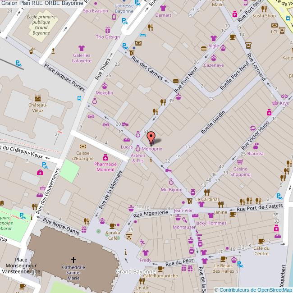This screenshot has width=293, height=293.
Task: Click the Ruelle Port-Neuf label
Action: 235,75
